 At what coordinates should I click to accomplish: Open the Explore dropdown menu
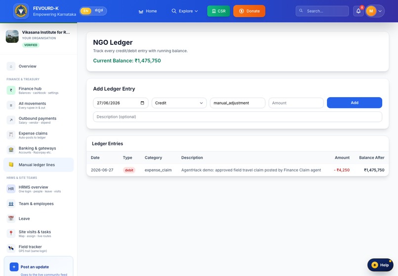pos(185,11)
